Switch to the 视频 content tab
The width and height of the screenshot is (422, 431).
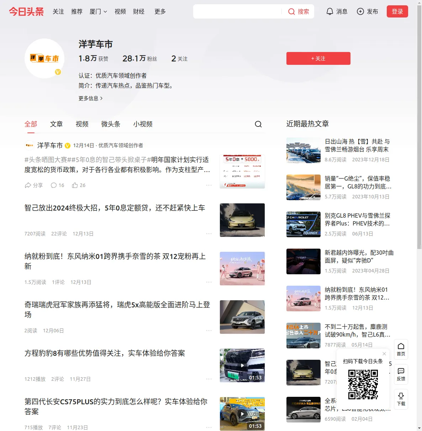(82, 124)
